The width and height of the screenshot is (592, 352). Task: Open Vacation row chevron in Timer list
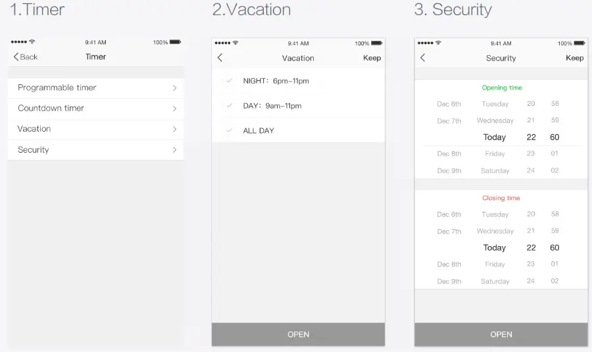[174, 129]
